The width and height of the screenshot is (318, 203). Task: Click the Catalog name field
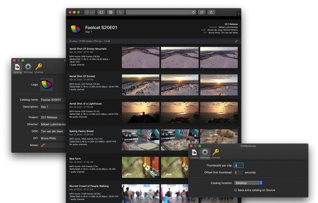[53, 100]
